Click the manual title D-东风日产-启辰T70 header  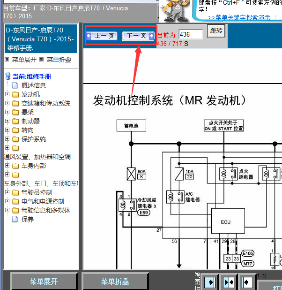41,39
